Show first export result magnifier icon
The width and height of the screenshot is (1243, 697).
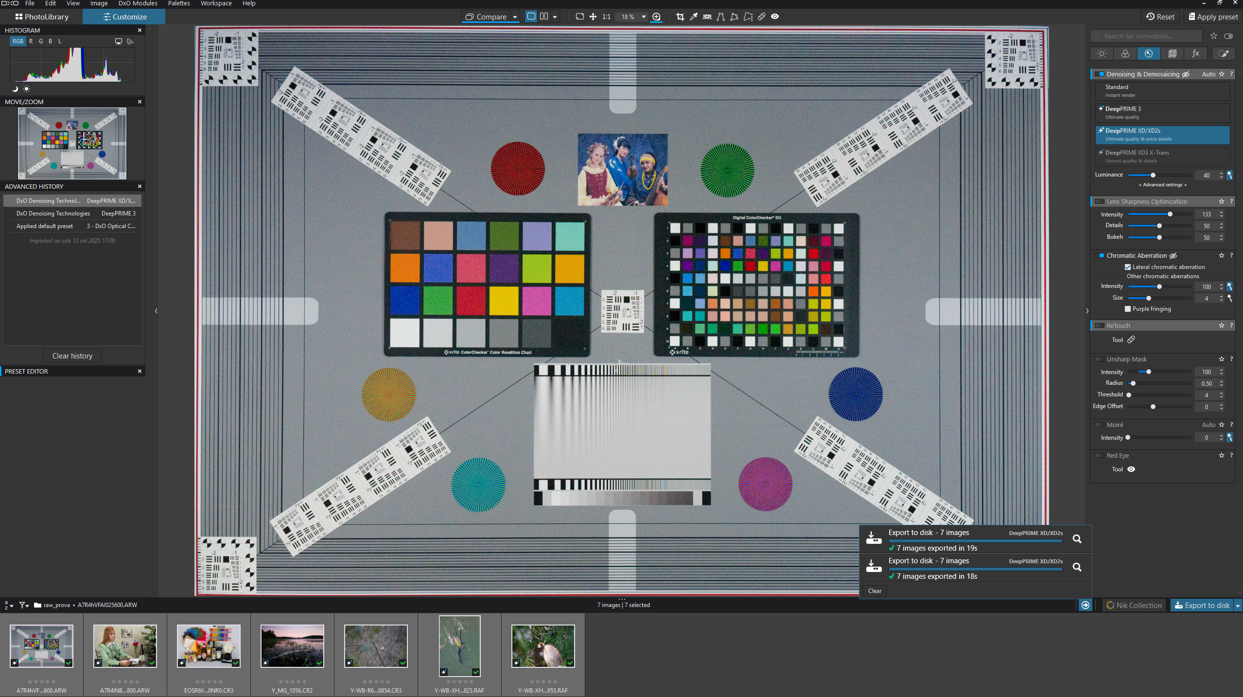click(x=1077, y=539)
